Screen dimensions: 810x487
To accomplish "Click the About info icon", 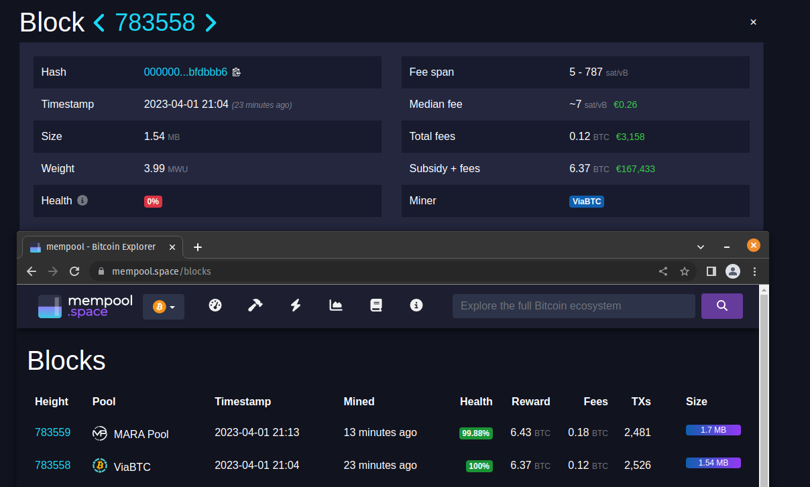I will (x=416, y=305).
